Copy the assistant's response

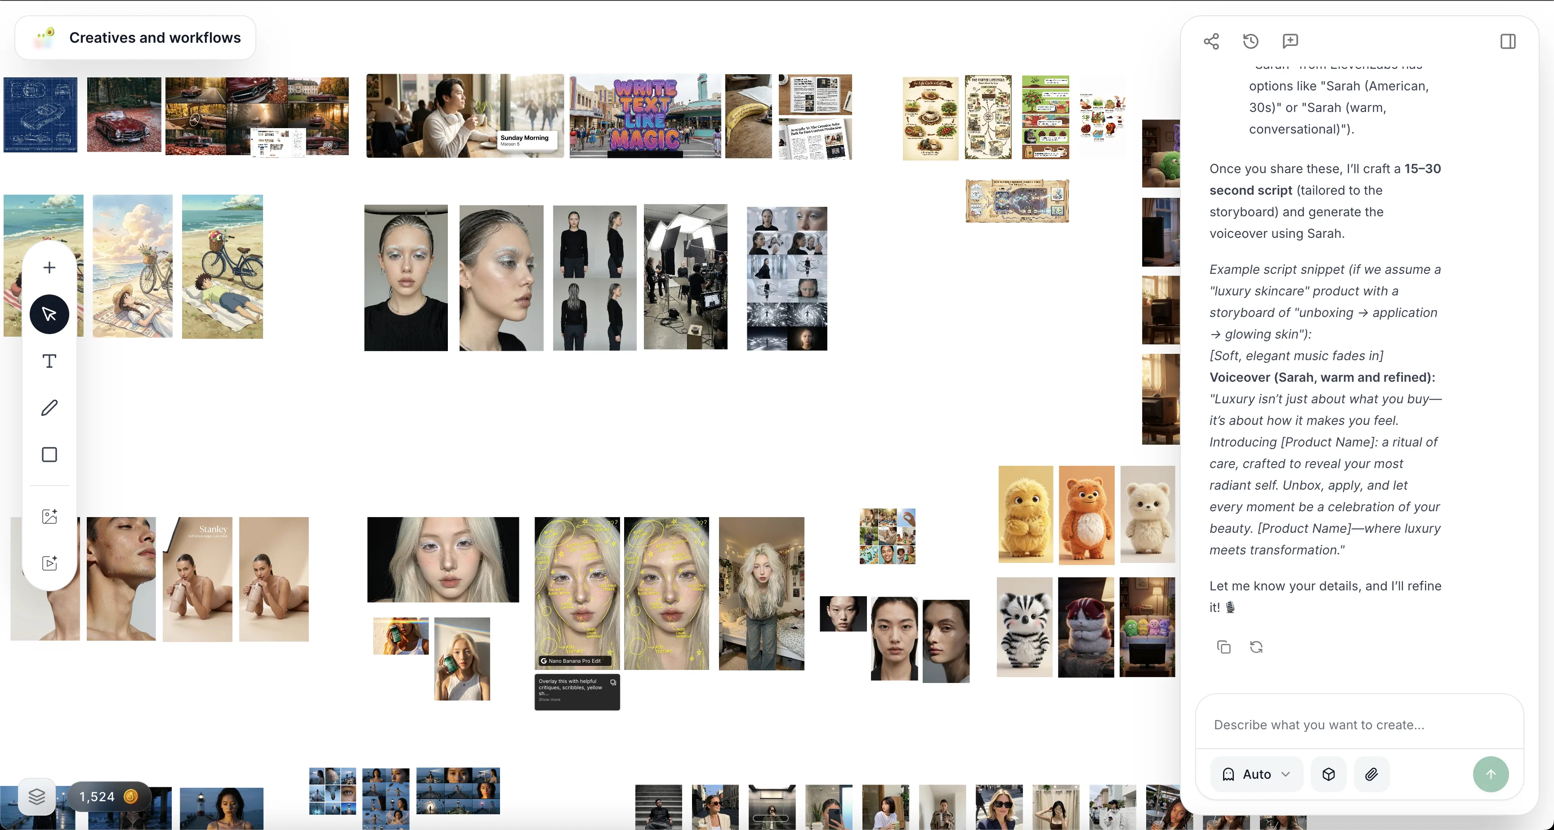[1224, 647]
